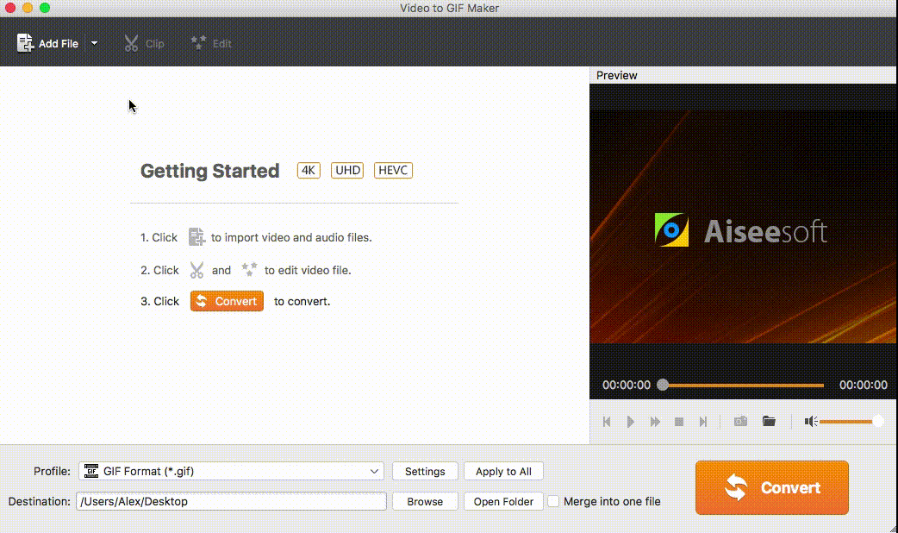Open snapshot folder icon in preview
Viewport: 898px width, 533px height.
[769, 422]
